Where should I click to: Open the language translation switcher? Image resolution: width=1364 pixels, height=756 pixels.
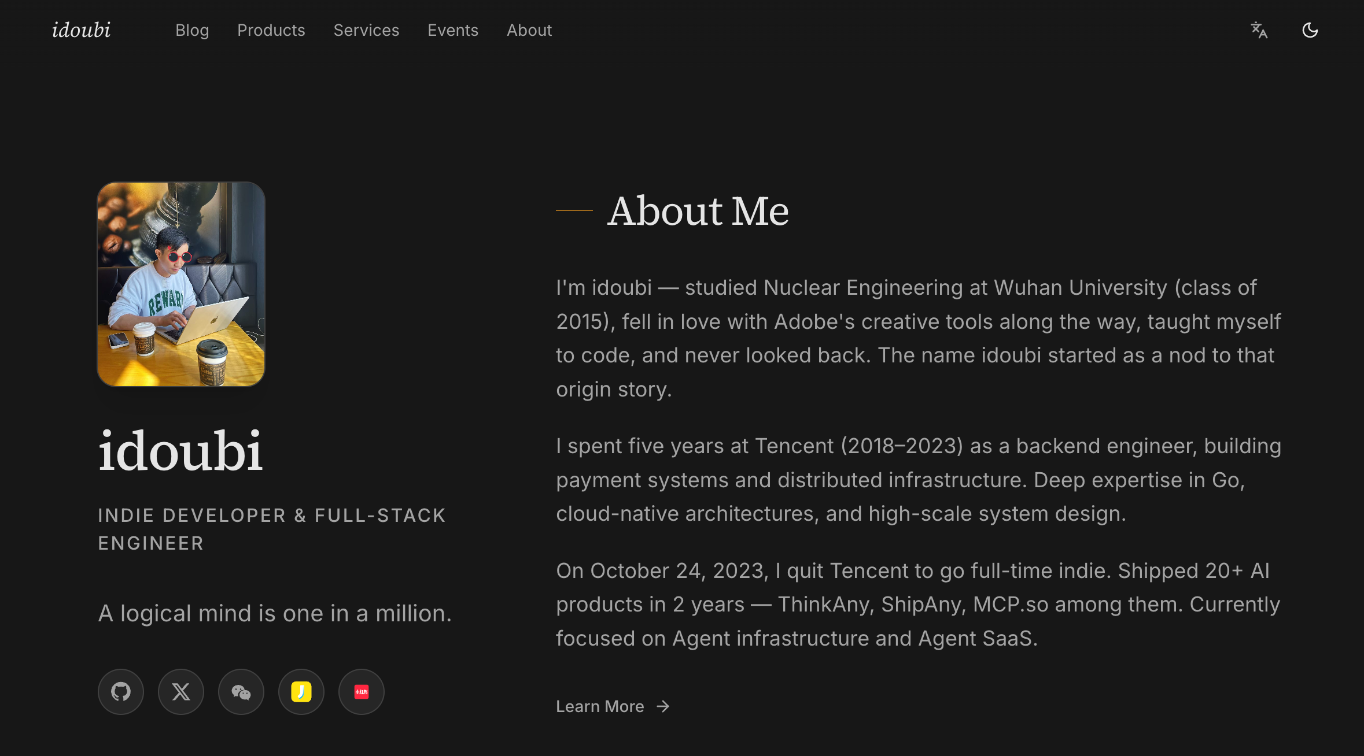click(x=1259, y=30)
